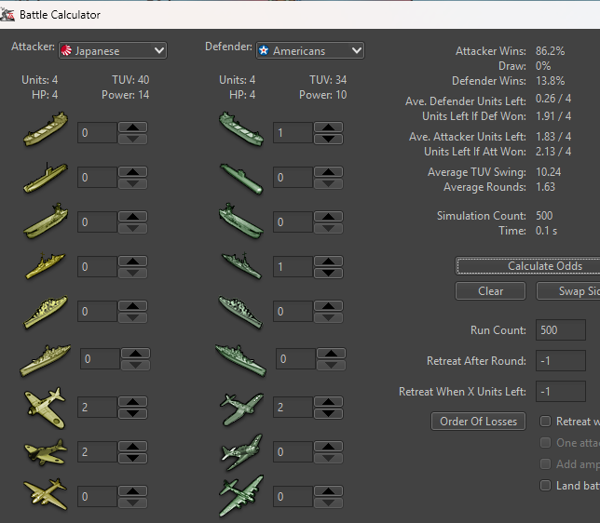Open the Defender nation dropdown showing Americans
This screenshot has height=523, width=600.
(x=310, y=50)
